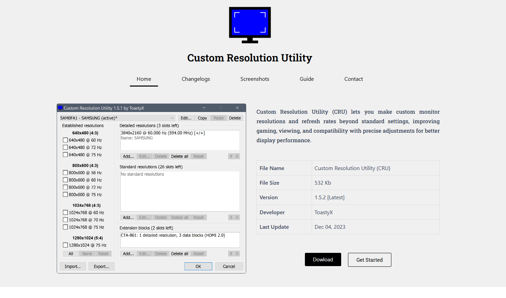Select All established resolutions
This screenshot has height=298, width=506.
70,253
